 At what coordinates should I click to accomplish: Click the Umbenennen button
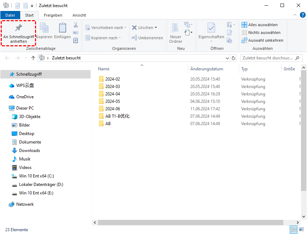[147, 38]
